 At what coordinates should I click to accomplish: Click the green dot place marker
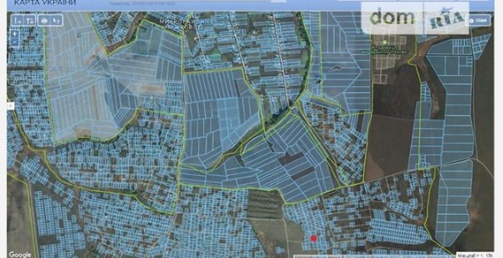coord(385,42)
